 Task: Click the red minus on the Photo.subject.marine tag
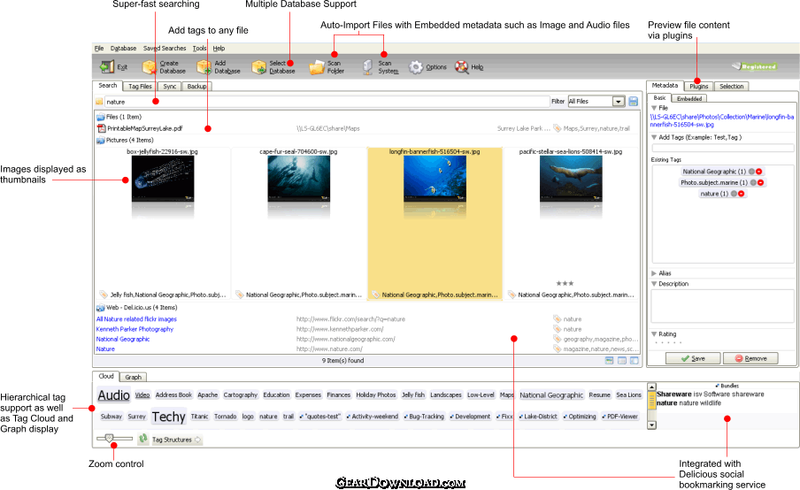[x=760, y=182]
